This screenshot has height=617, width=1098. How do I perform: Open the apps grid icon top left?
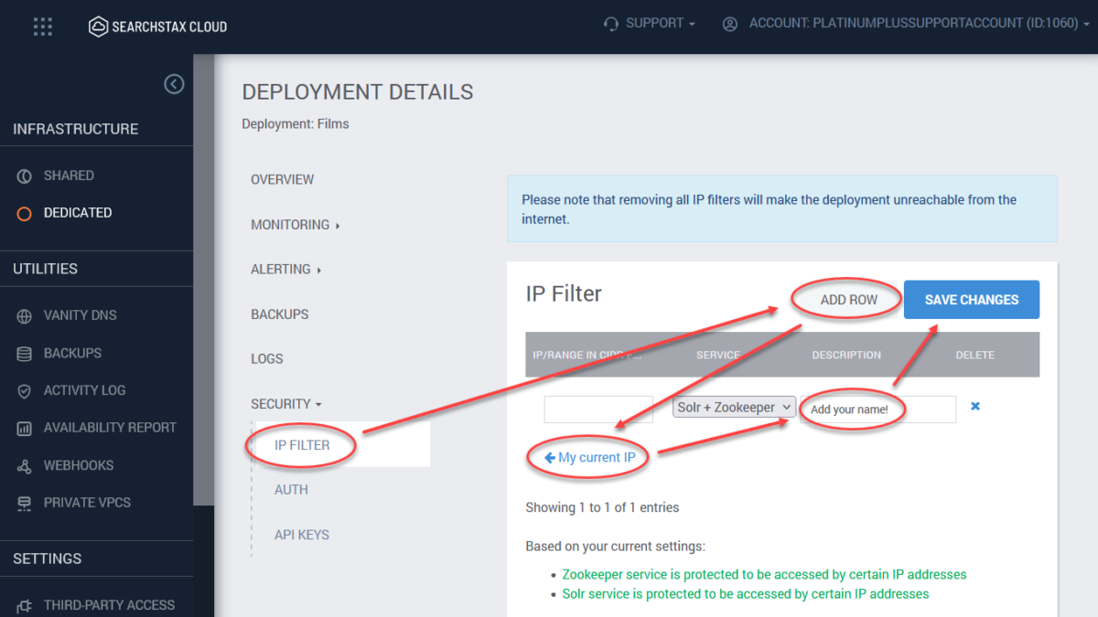click(x=42, y=26)
